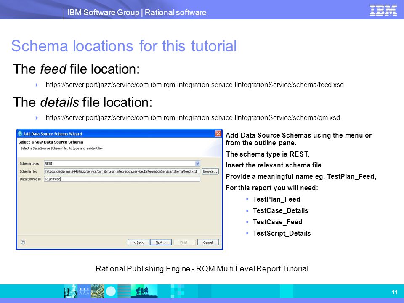The width and height of the screenshot is (404, 303).
Task: Open the wizard help question mark icon
Action: [x=23, y=242]
